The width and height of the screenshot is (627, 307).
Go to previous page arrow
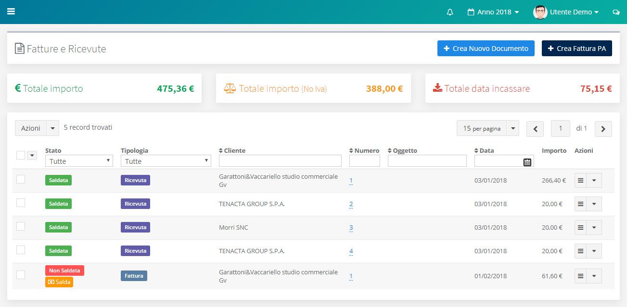point(535,129)
